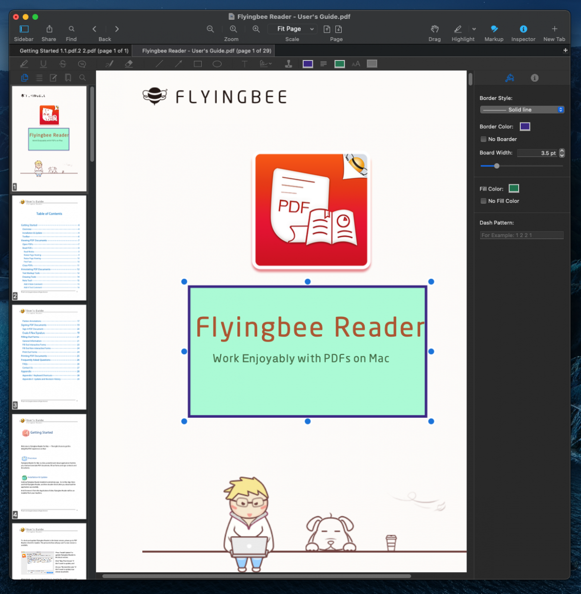Screen dimensions: 581x594
Task: Select the line drawing tool
Action: pyautogui.click(x=159, y=64)
